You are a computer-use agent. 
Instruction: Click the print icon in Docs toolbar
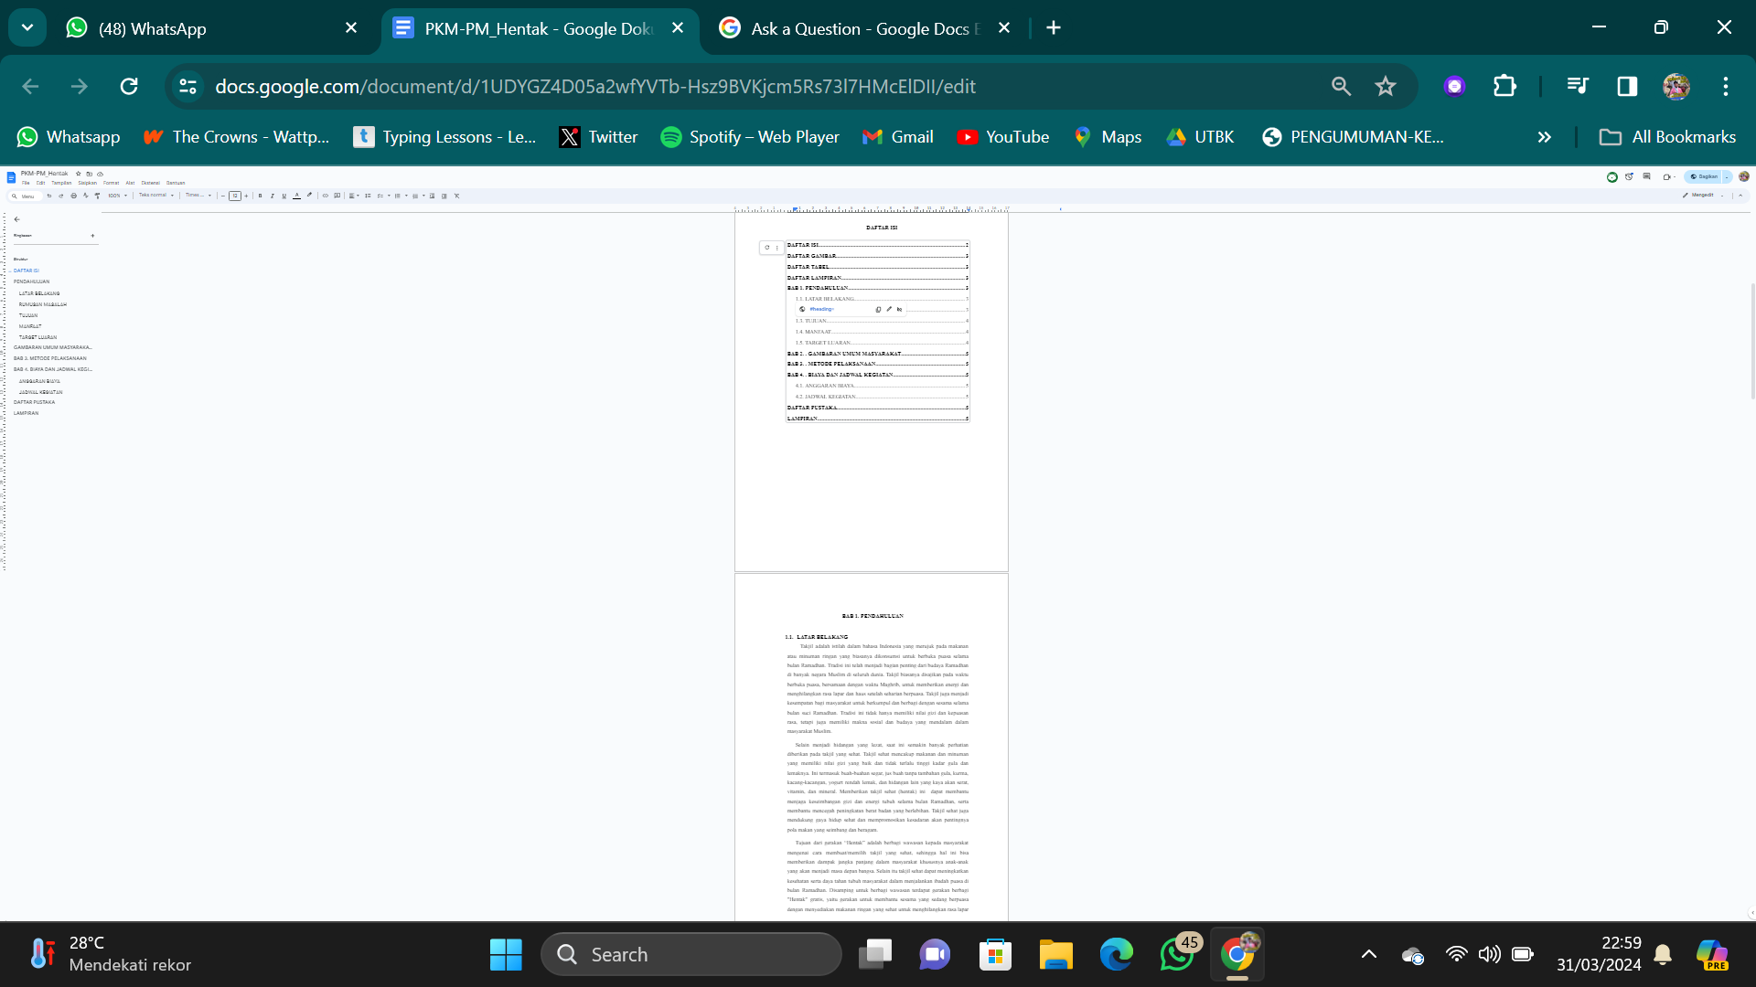73,196
